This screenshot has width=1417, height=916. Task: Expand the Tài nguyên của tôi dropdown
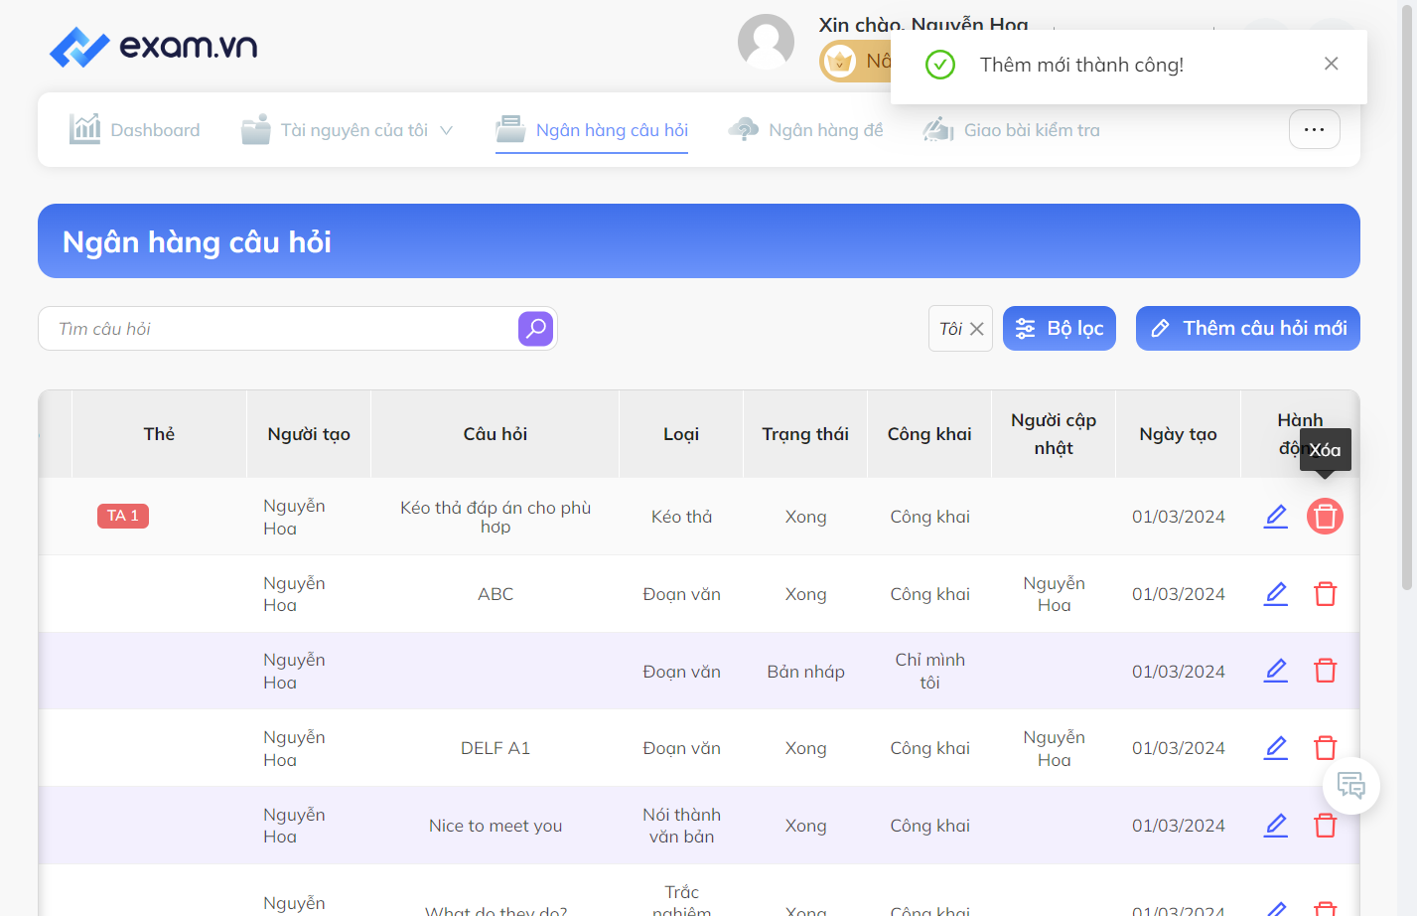point(347,129)
